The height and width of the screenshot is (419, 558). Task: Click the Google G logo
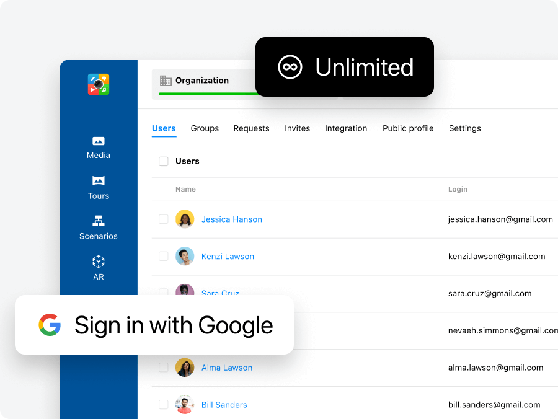click(x=50, y=325)
